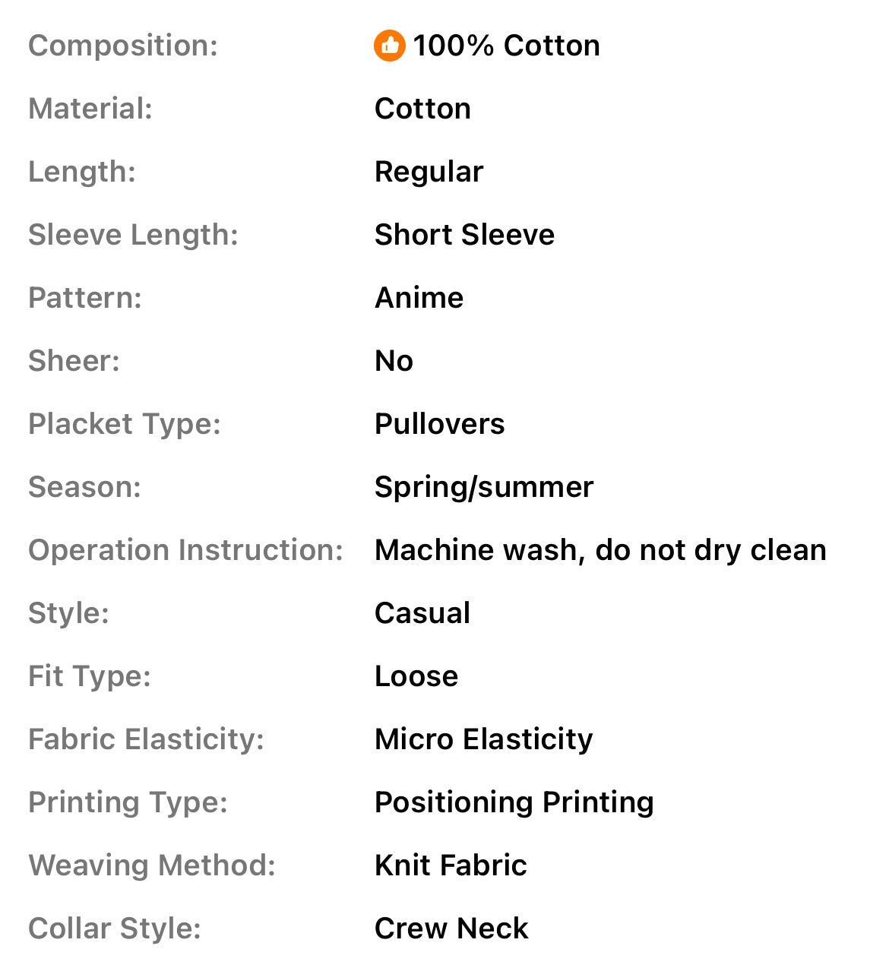889x965 pixels.
Task: Select the "Fabric Elasticity:" label
Action: (146, 739)
